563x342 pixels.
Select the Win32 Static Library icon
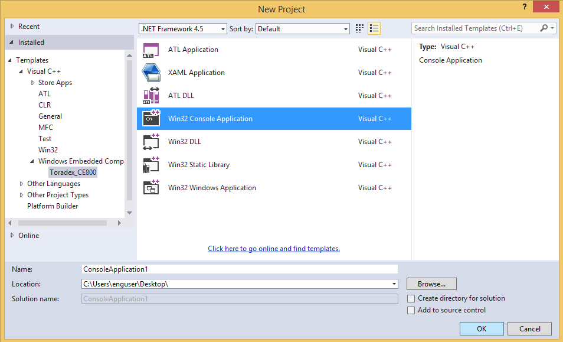pos(151,164)
